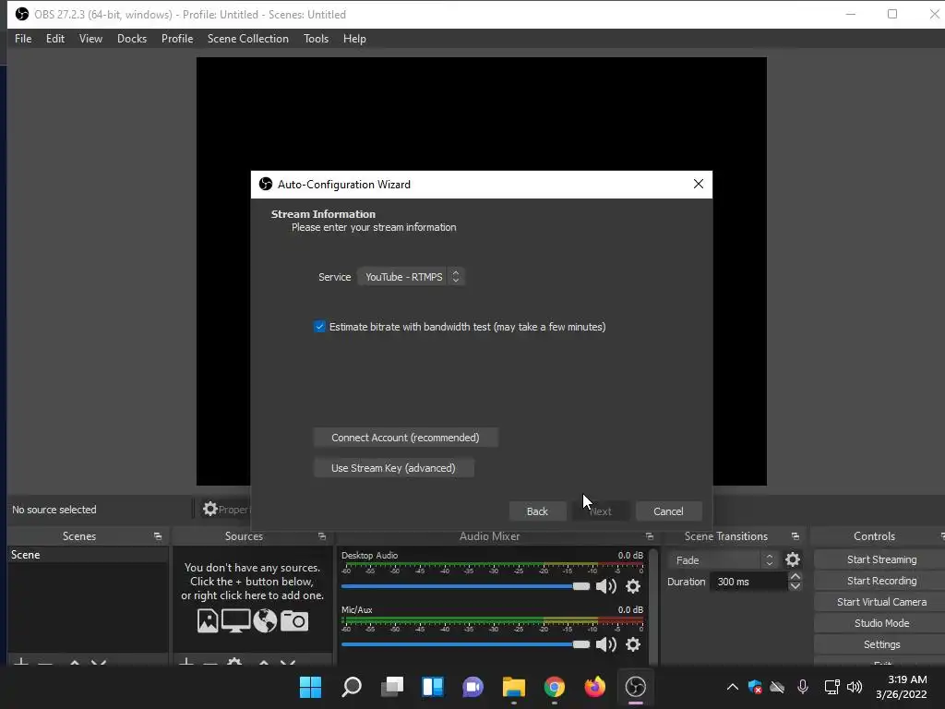Click the Audio Mixer scrollbar
Image resolution: width=945 pixels, height=709 pixels.
[x=652, y=606]
